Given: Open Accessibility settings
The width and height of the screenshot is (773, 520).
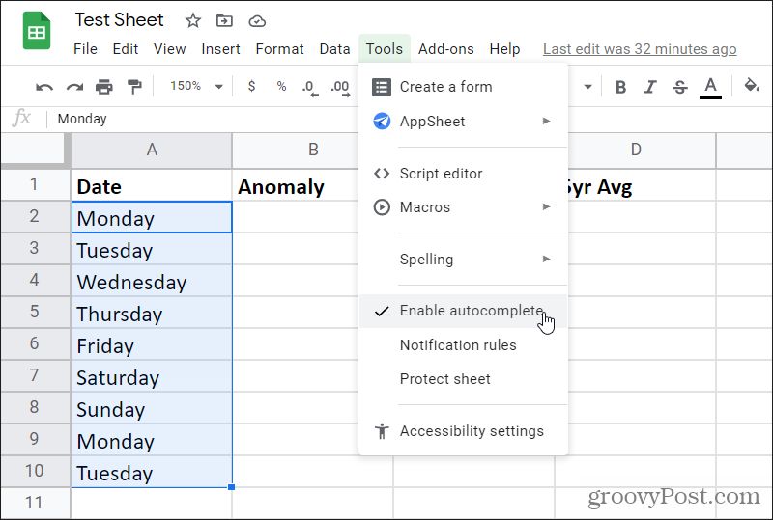Looking at the screenshot, I should (464, 431).
